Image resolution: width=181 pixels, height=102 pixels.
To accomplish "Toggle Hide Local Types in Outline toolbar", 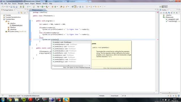I will [177, 12].
